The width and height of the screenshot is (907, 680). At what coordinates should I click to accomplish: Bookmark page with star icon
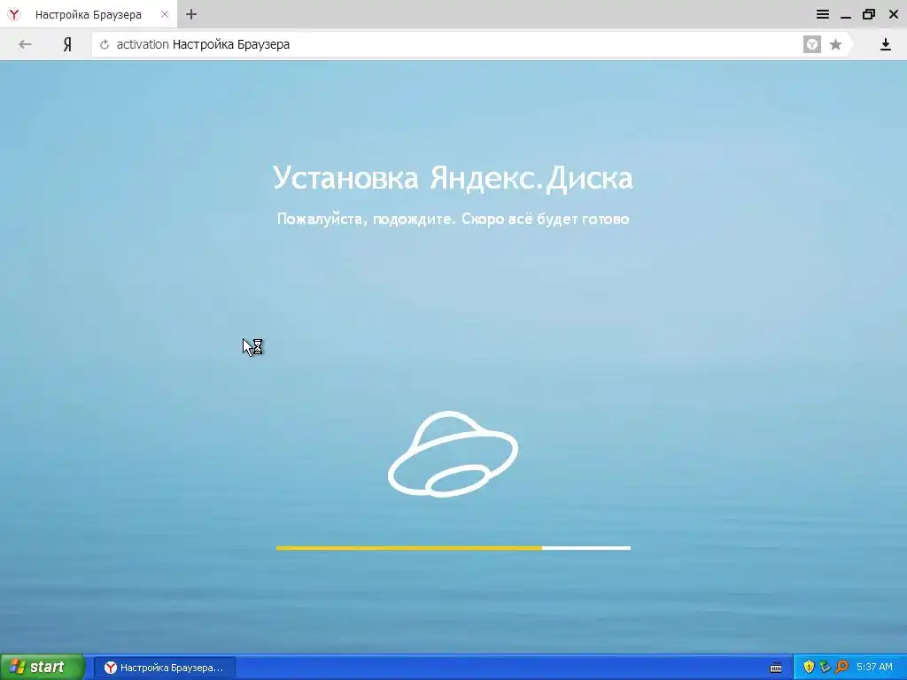pos(835,44)
